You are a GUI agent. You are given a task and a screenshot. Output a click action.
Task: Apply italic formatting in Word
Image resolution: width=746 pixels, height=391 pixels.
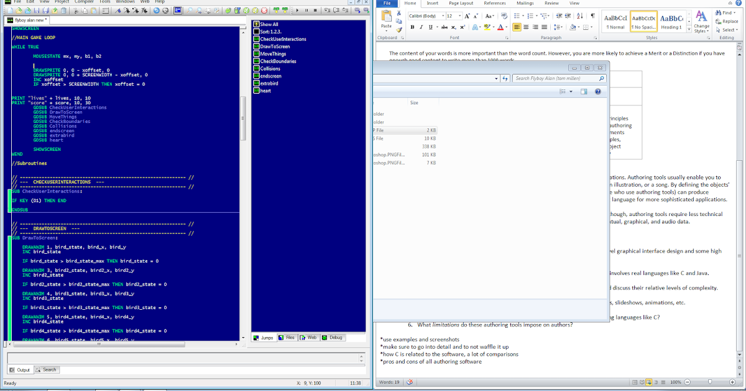(421, 27)
